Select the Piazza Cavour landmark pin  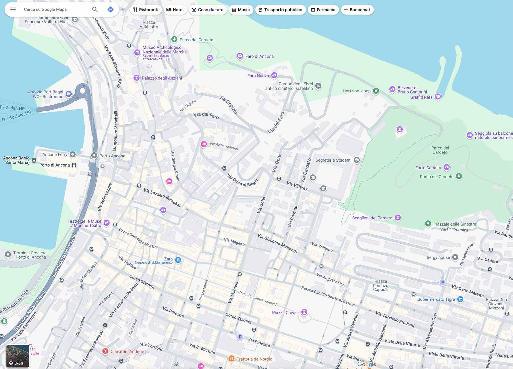(304, 312)
